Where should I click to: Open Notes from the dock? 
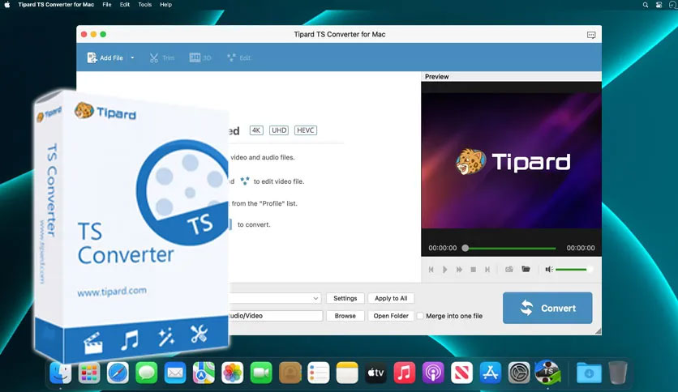(347, 373)
